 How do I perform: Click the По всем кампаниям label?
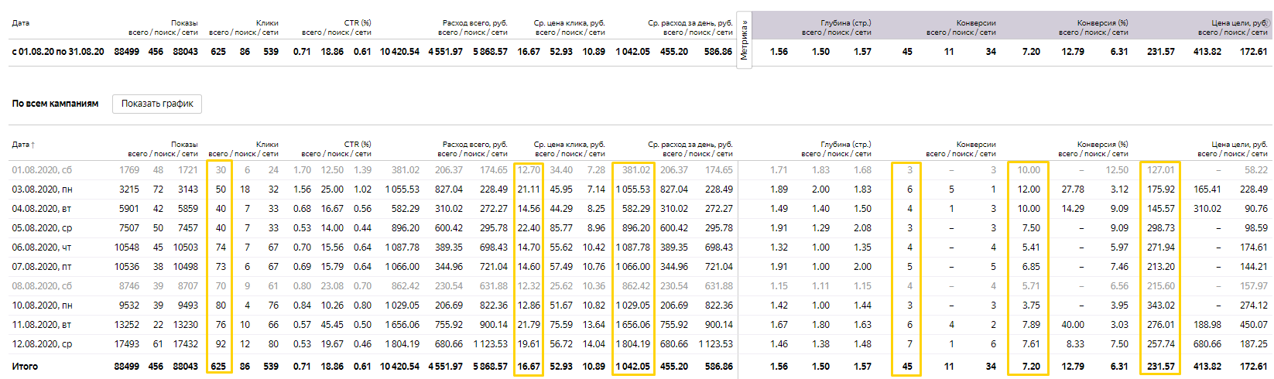tap(55, 104)
